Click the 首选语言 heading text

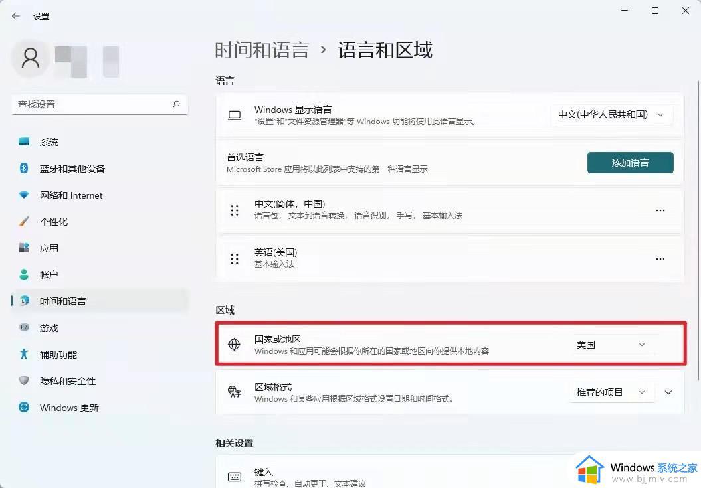click(245, 157)
